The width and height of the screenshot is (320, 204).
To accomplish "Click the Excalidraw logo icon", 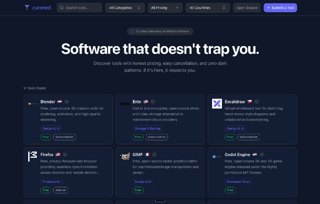I will tap(217, 104).
